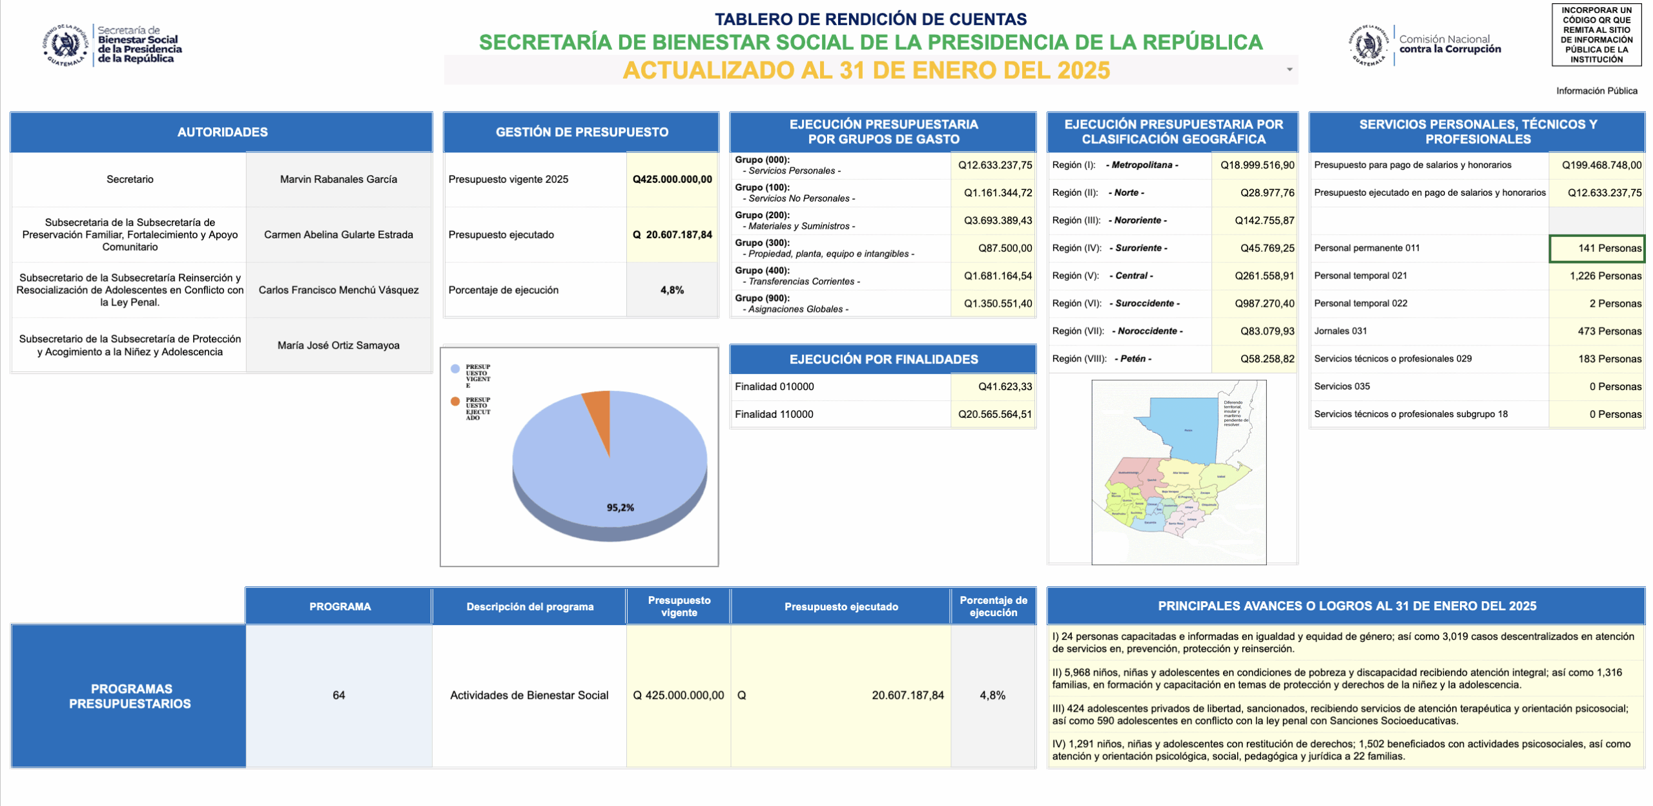1653x806 pixels.
Task: Click the Q425.000.000,00 budget value
Action: pos(672,180)
